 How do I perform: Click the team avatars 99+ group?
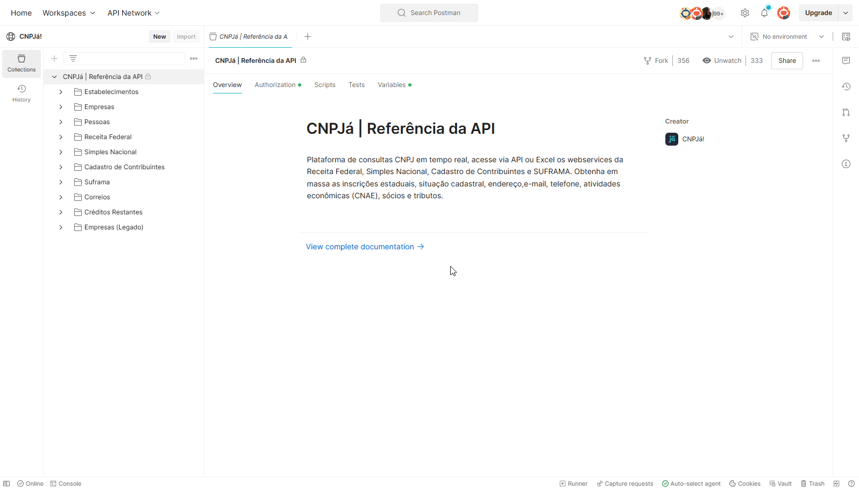click(702, 13)
